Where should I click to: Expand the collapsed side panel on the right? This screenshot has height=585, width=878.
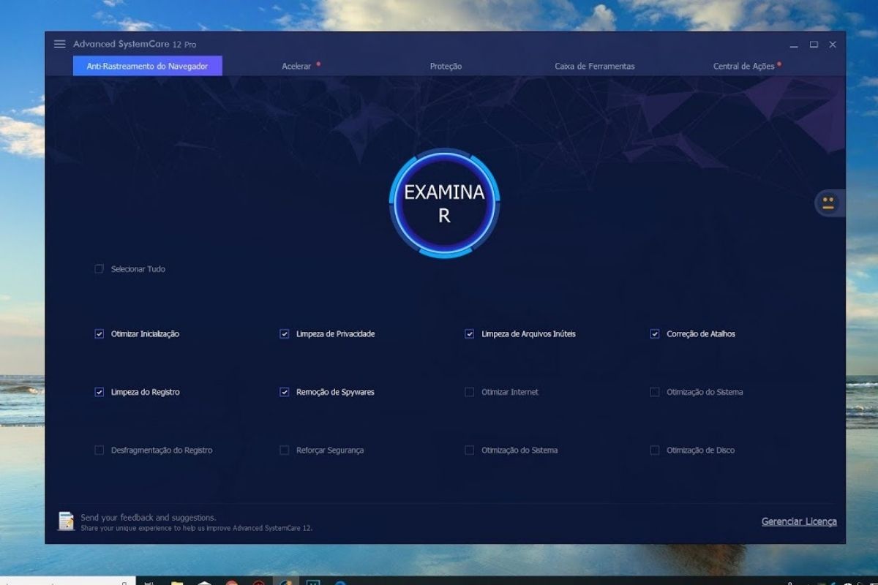(828, 203)
